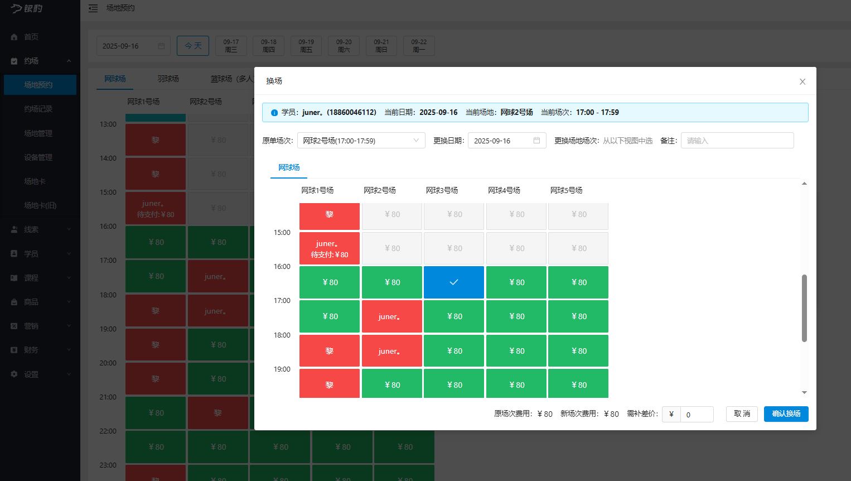Open 场地预约 in the sidebar menu
The height and width of the screenshot is (481, 851).
pos(39,85)
